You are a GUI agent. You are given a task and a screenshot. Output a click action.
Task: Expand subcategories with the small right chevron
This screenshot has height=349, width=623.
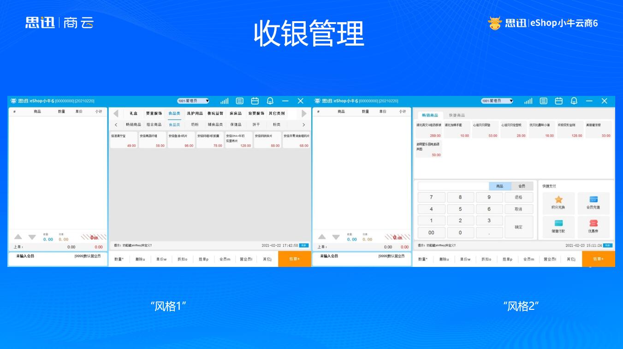303,125
